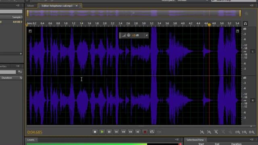Click the Start column in Selection/View

coord(201,144)
